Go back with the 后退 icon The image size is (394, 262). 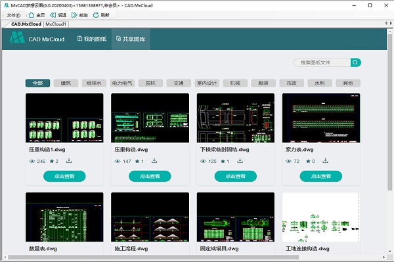(53, 15)
